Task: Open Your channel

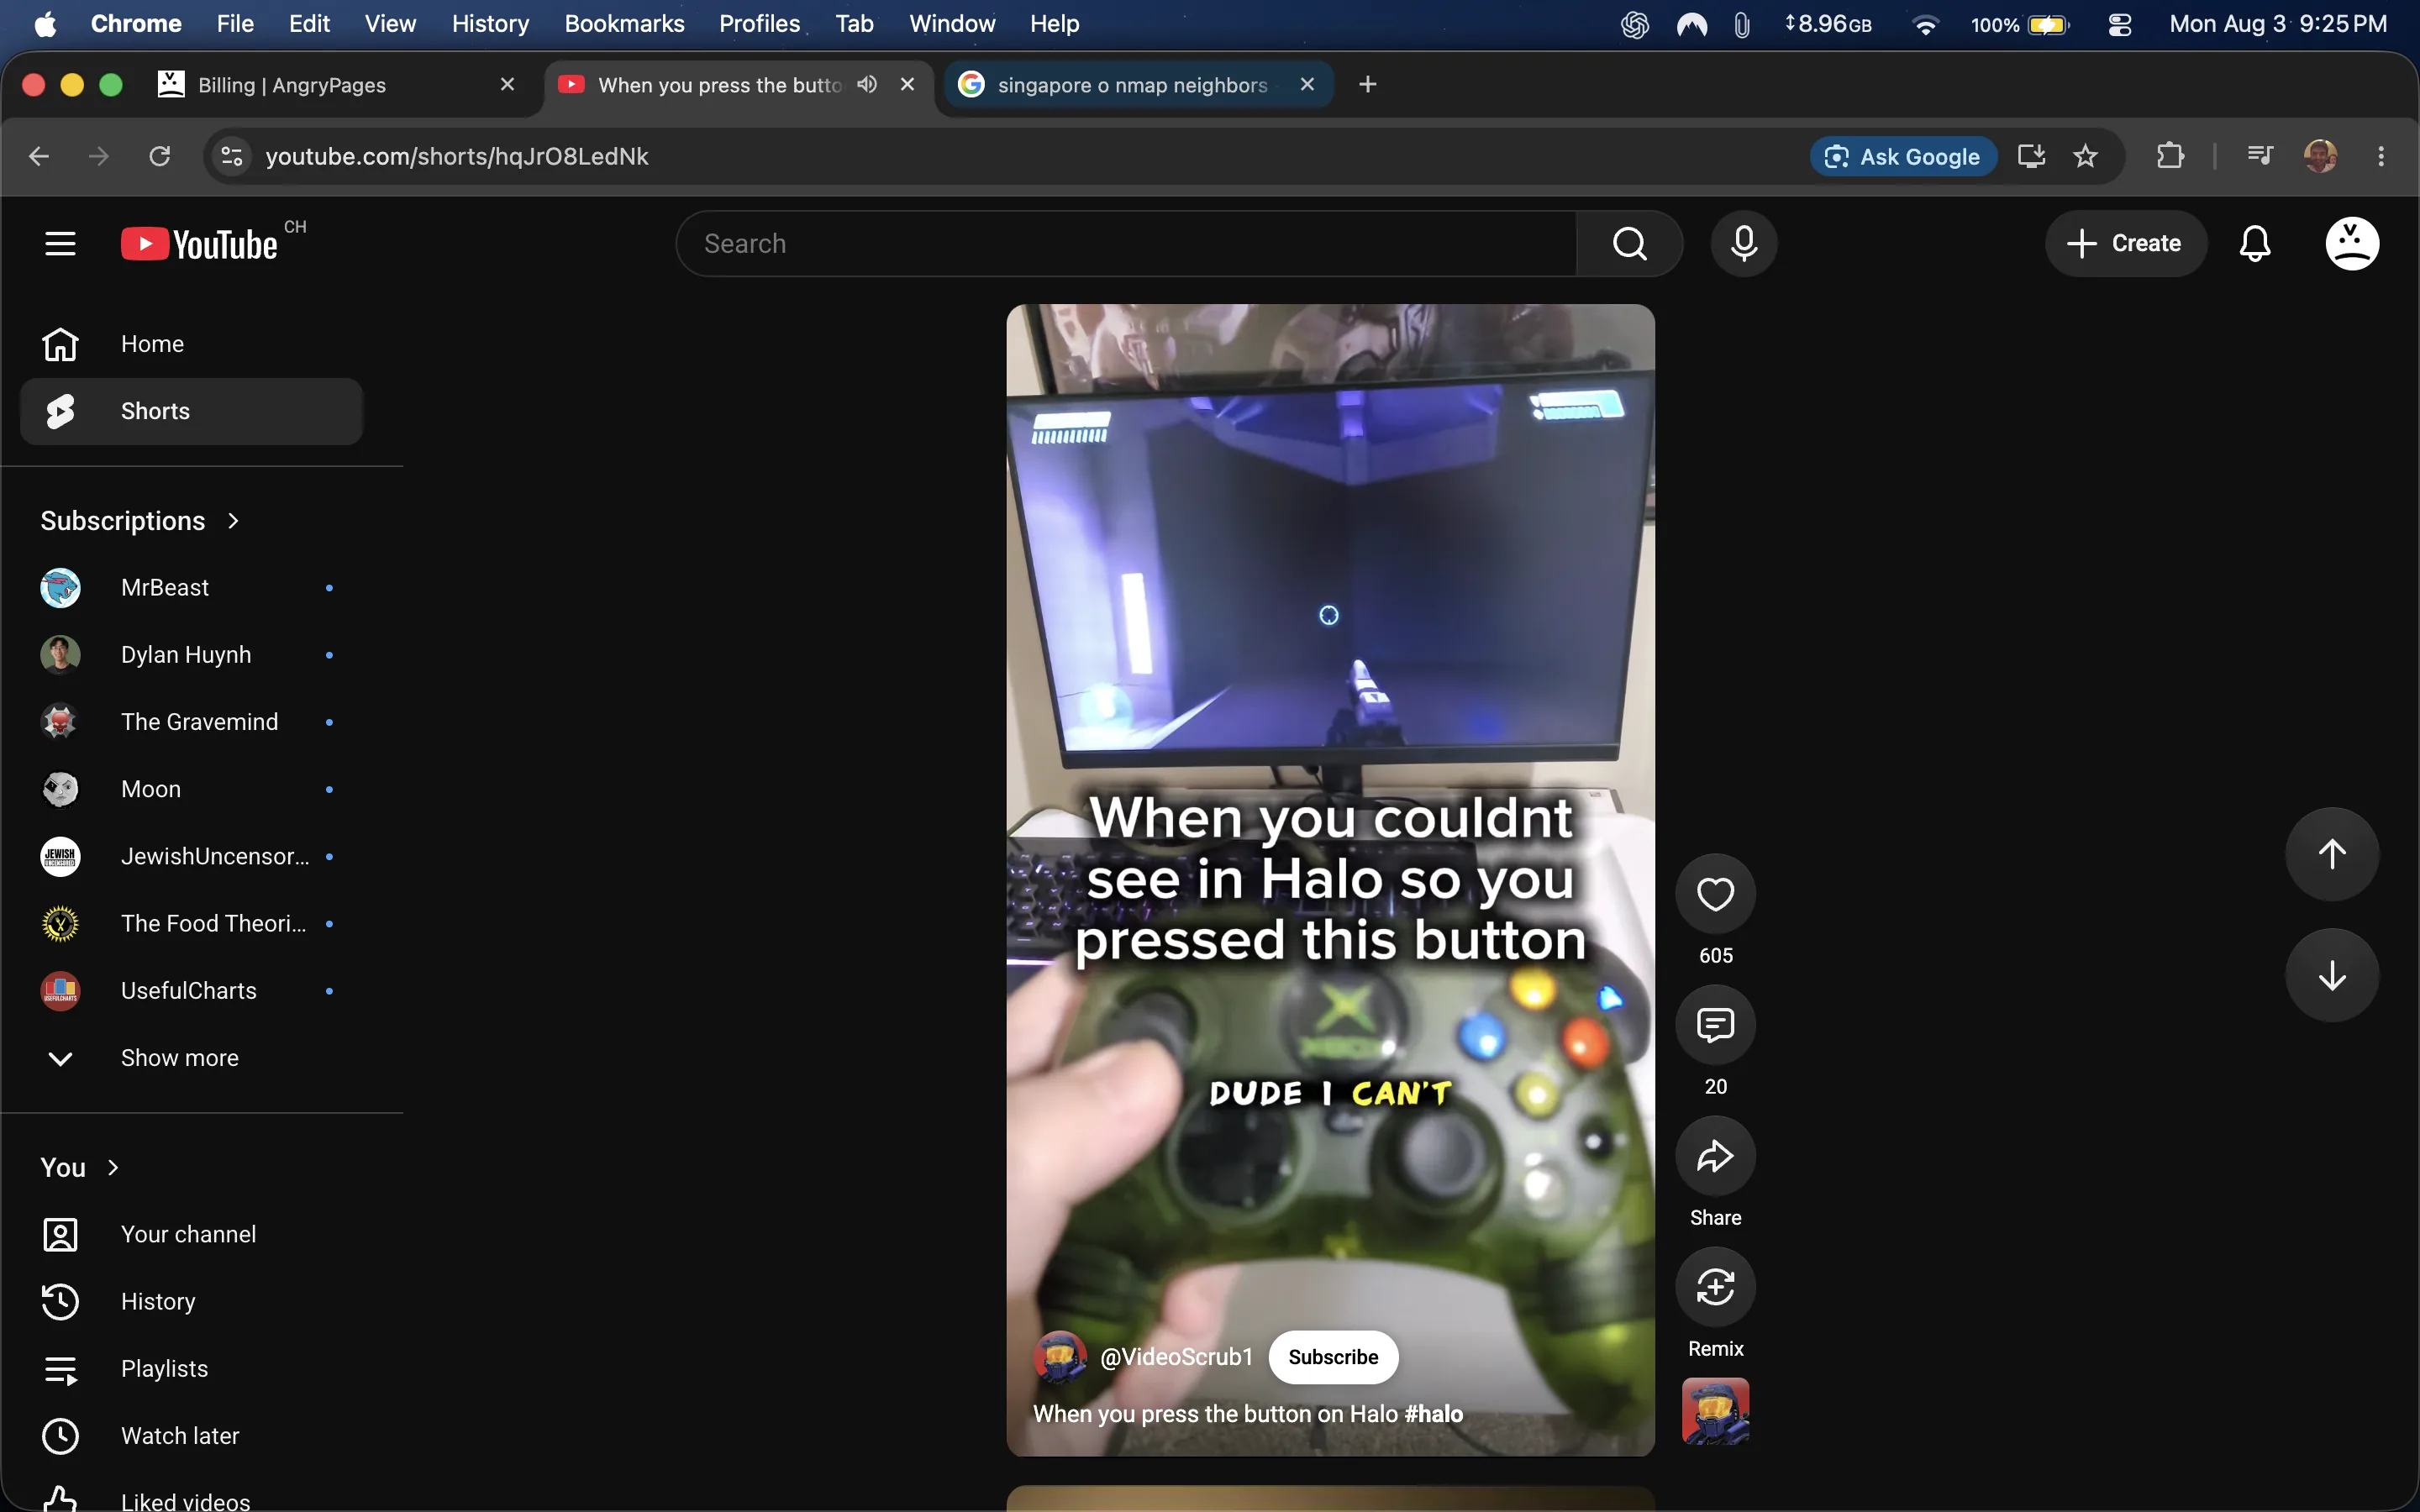Action: pyautogui.click(x=190, y=1234)
